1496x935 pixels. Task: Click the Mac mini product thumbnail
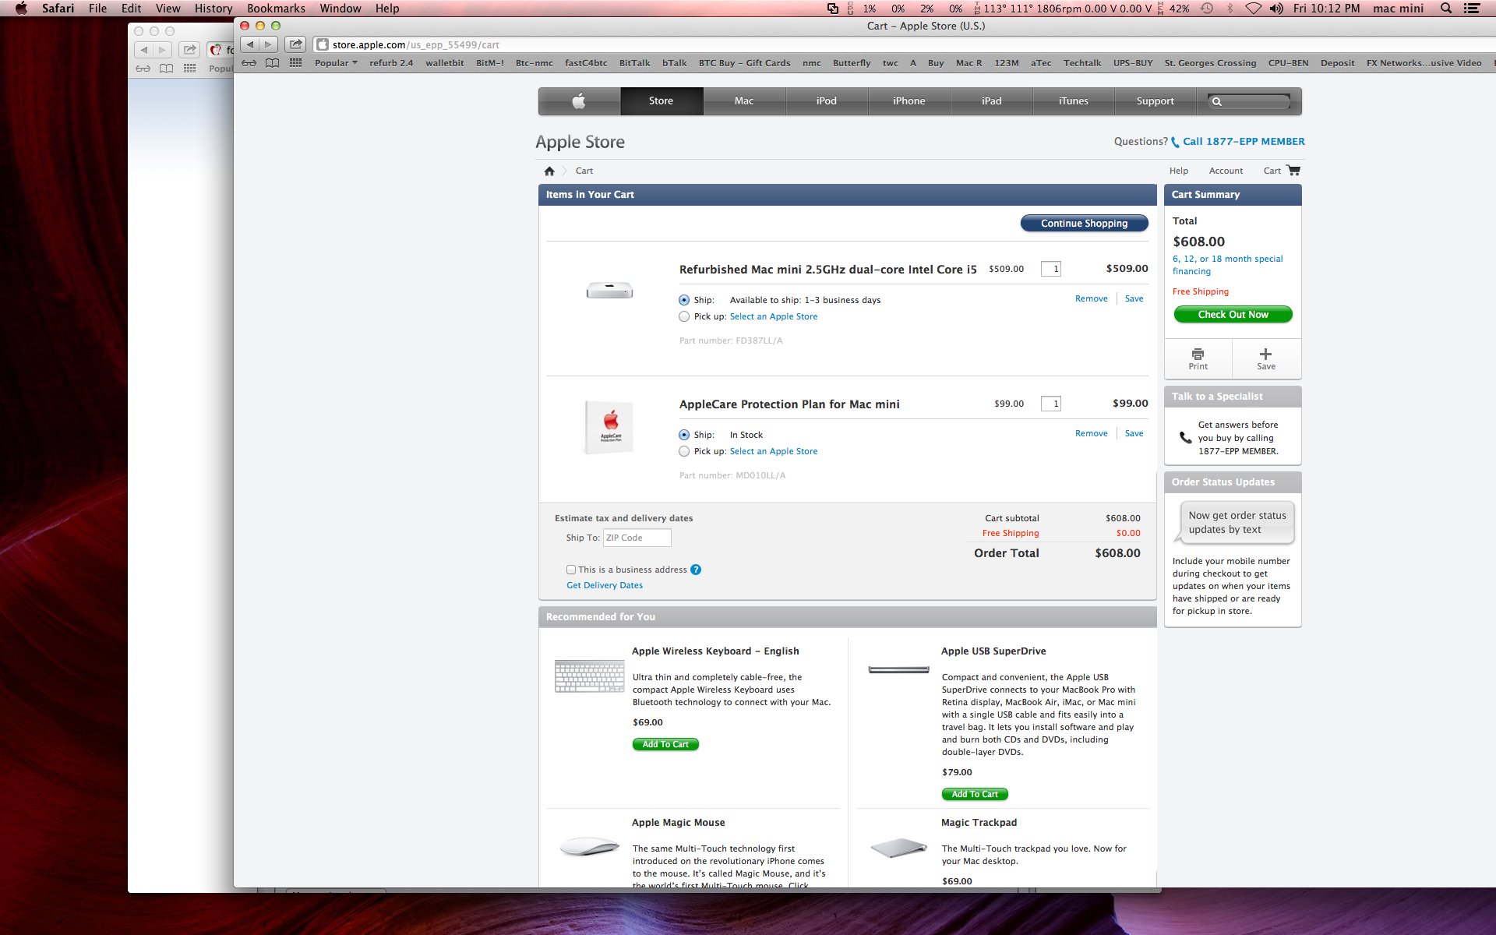pos(609,291)
